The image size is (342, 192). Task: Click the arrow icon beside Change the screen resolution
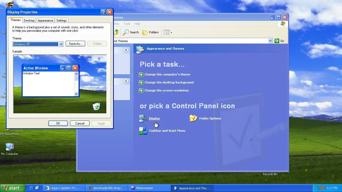(x=141, y=91)
